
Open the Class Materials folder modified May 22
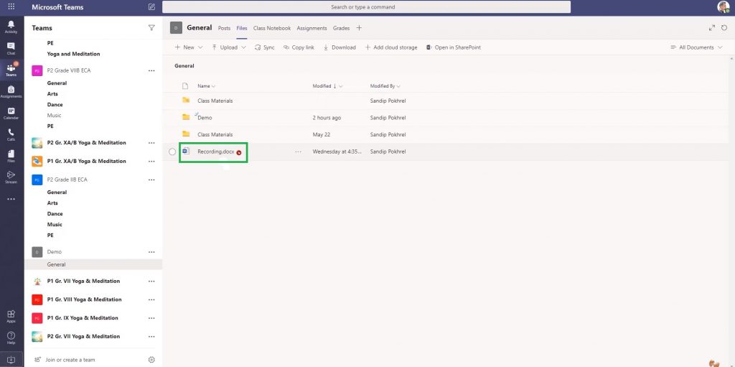click(215, 135)
